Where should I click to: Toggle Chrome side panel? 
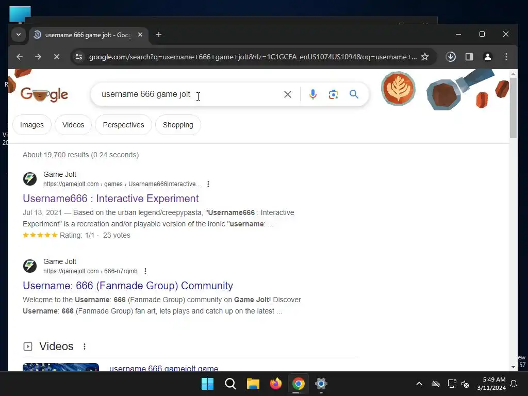click(469, 57)
